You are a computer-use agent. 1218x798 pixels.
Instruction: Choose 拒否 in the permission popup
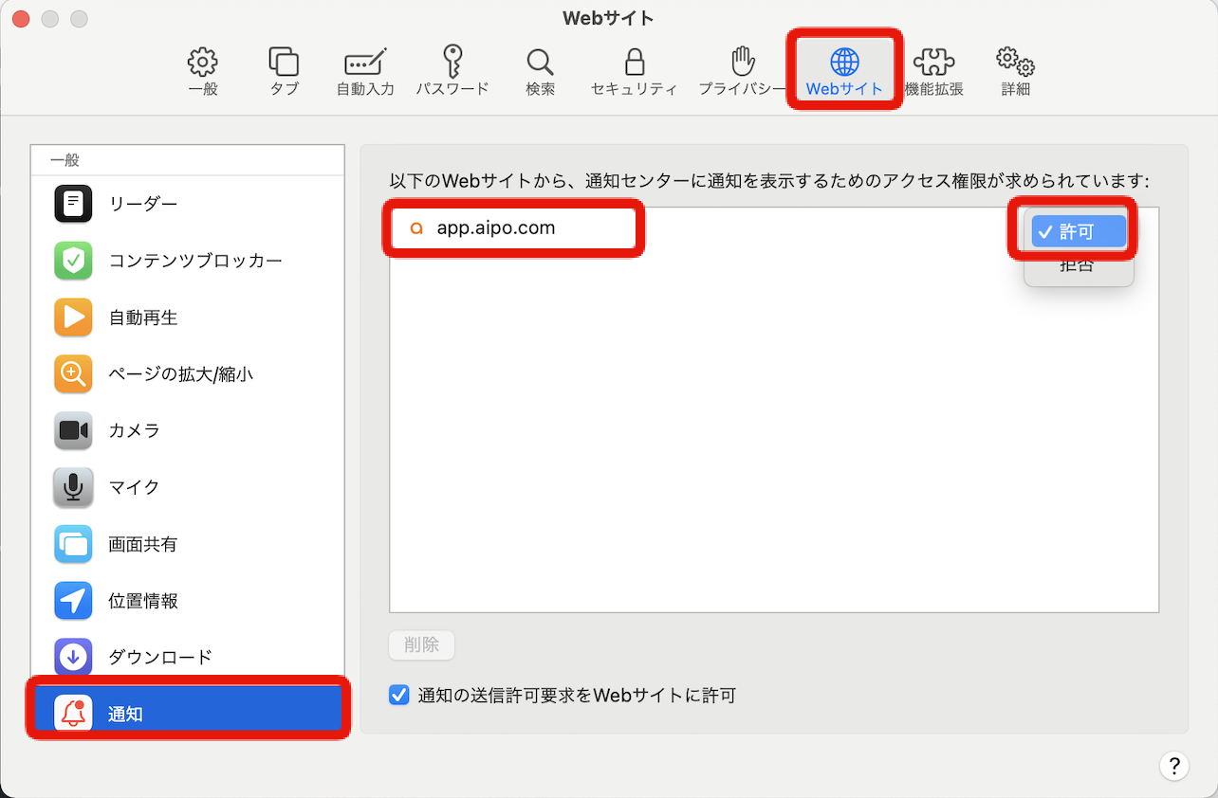coord(1079,265)
